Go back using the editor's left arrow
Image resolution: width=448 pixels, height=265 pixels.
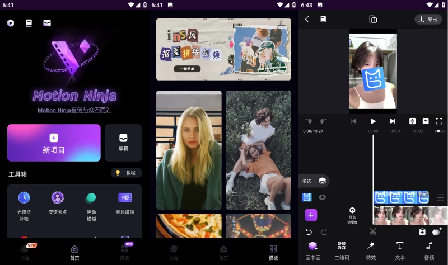pyautogui.click(x=307, y=19)
